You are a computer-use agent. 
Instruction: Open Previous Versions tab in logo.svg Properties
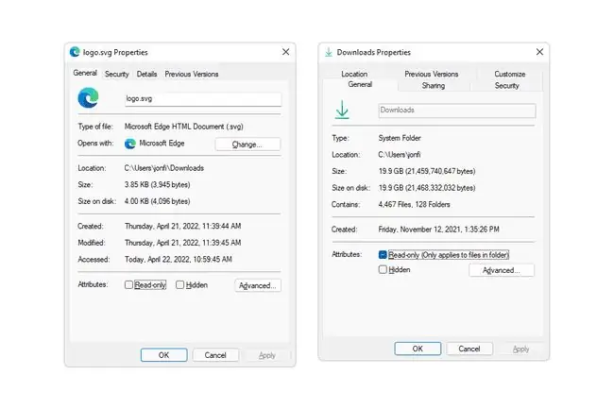click(192, 74)
